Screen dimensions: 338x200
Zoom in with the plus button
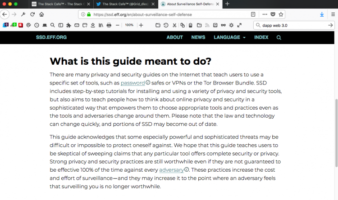(x=141, y=25)
